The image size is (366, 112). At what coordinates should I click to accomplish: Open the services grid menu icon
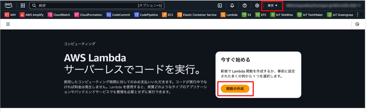[x=23, y=5]
